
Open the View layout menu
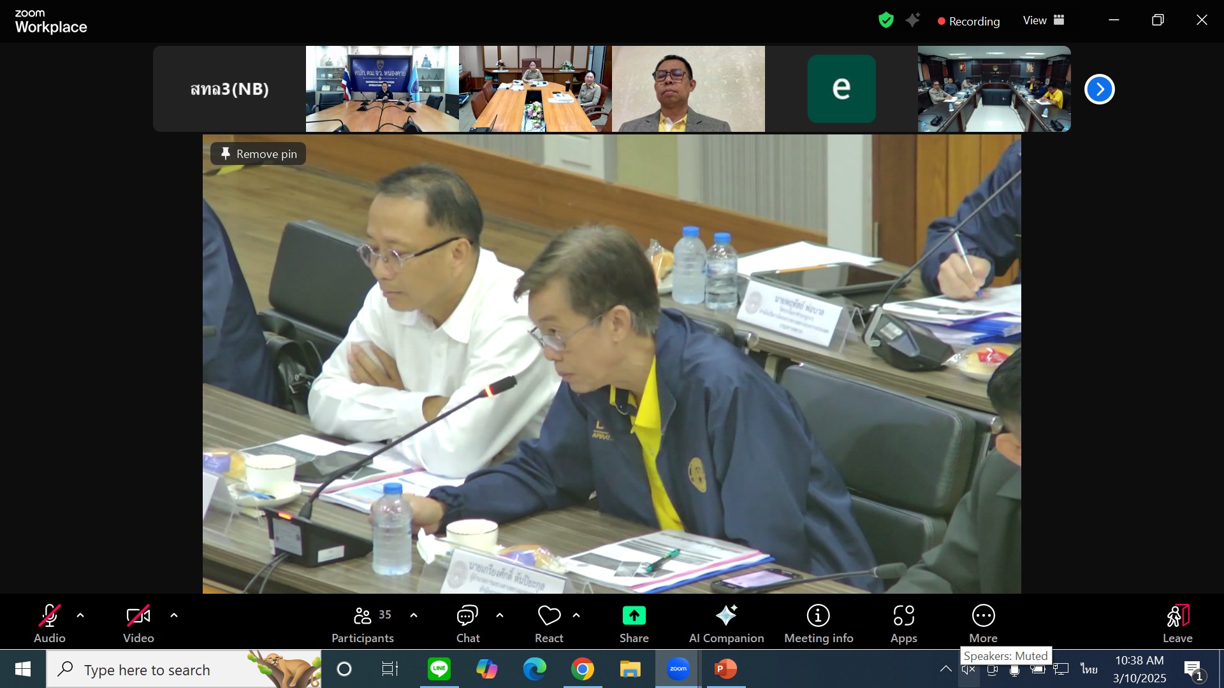[x=1043, y=20]
